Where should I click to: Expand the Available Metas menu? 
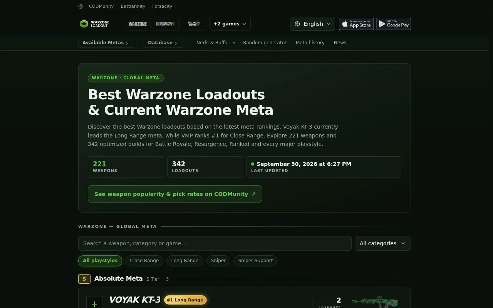click(106, 43)
